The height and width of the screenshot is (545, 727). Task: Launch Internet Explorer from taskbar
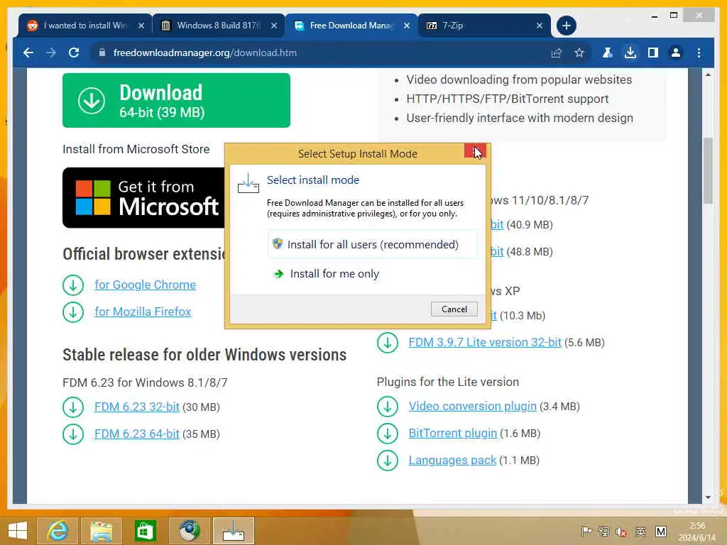coord(58,531)
